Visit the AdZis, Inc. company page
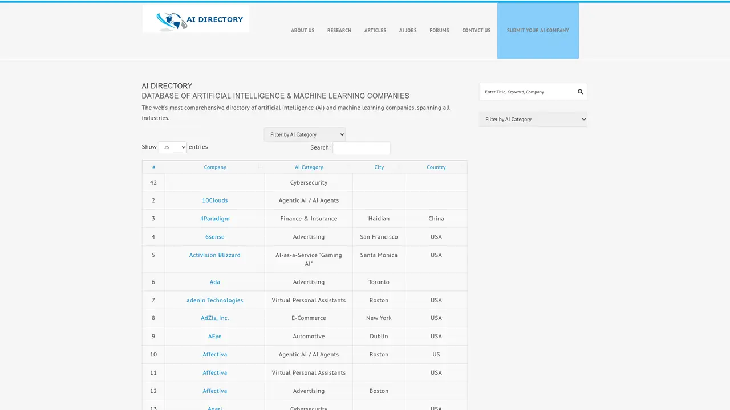 pyautogui.click(x=215, y=318)
